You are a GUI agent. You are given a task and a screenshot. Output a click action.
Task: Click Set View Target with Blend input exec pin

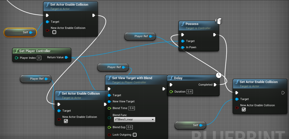(x=109, y=89)
